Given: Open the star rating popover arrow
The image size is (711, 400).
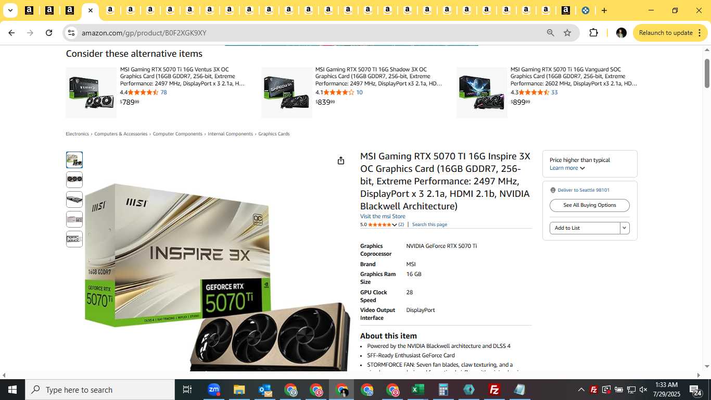Looking at the screenshot, I should tap(395, 225).
